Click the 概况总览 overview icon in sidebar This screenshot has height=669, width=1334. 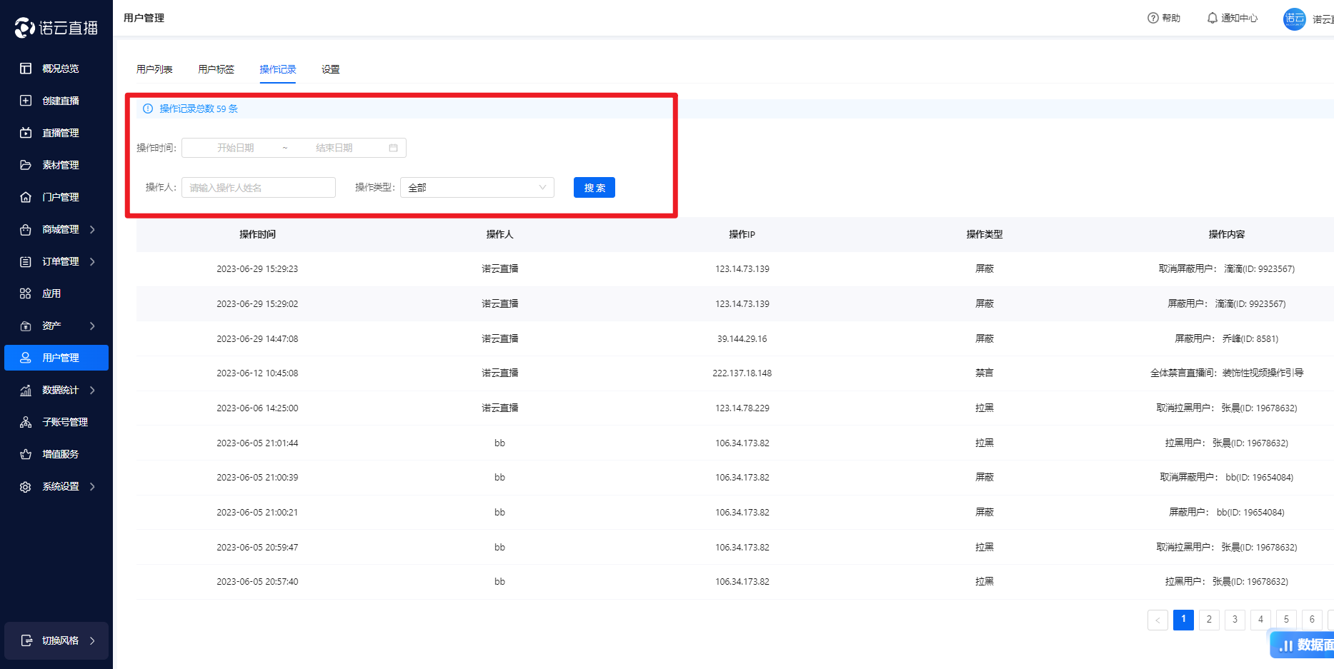pyautogui.click(x=26, y=69)
